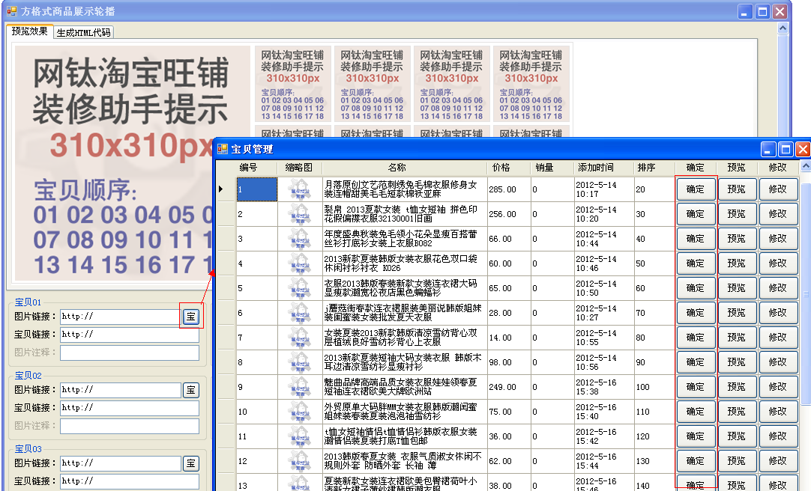
Task: Confirm item 1 with its 确定 button
Action: click(695, 189)
